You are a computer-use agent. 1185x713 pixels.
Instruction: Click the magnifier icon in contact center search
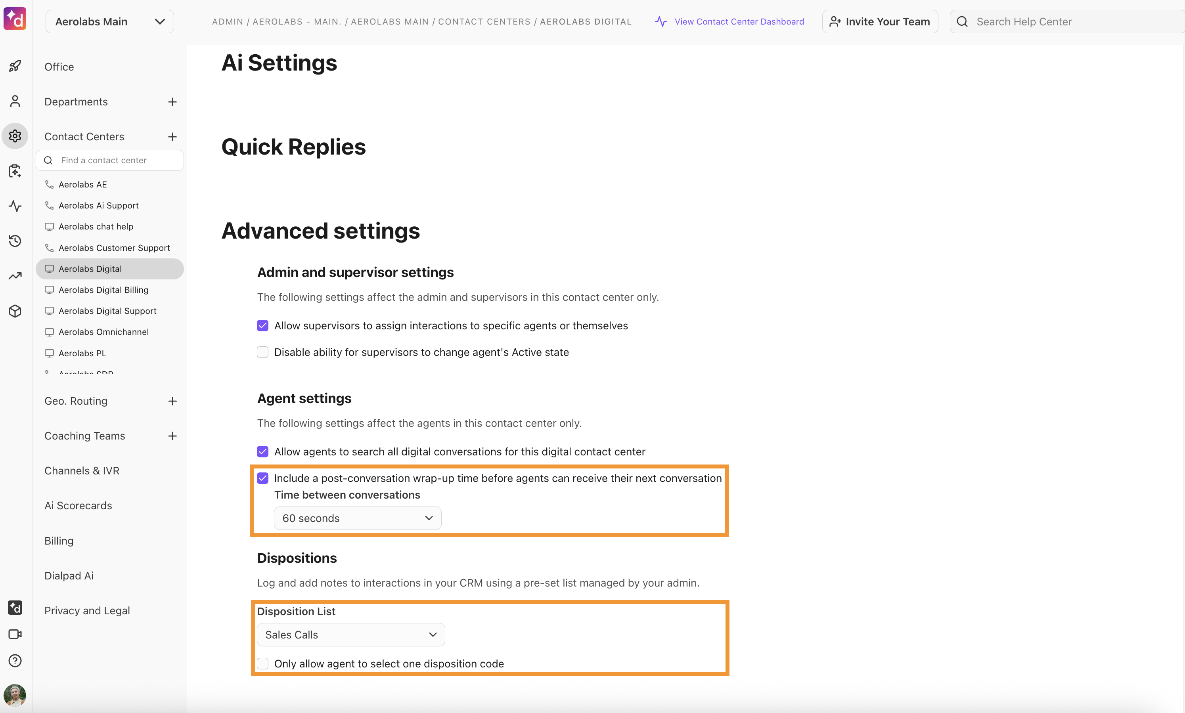48,161
